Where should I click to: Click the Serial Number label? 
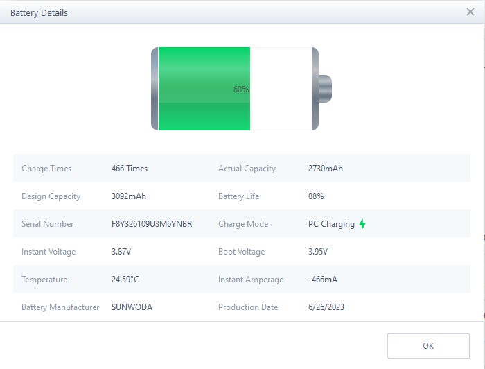[x=47, y=224]
